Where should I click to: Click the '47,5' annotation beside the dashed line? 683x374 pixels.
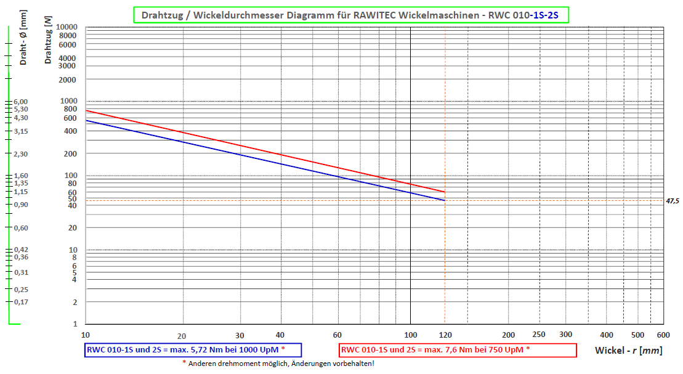point(672,201)
